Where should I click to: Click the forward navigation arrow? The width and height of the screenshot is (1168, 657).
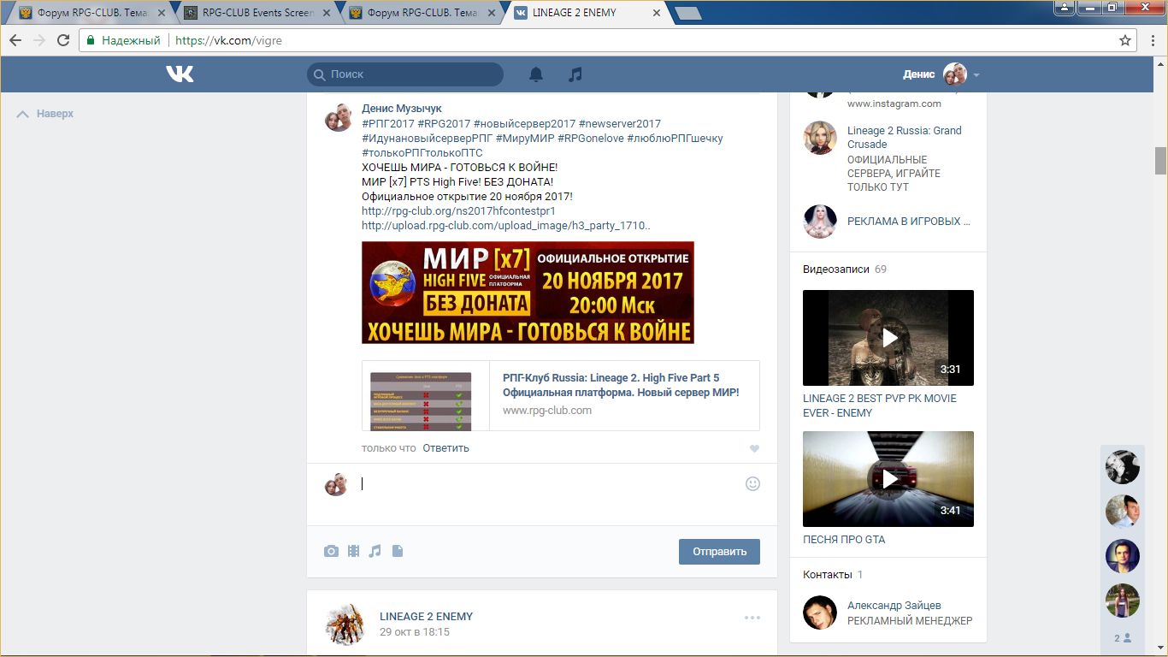pos(39,40)
